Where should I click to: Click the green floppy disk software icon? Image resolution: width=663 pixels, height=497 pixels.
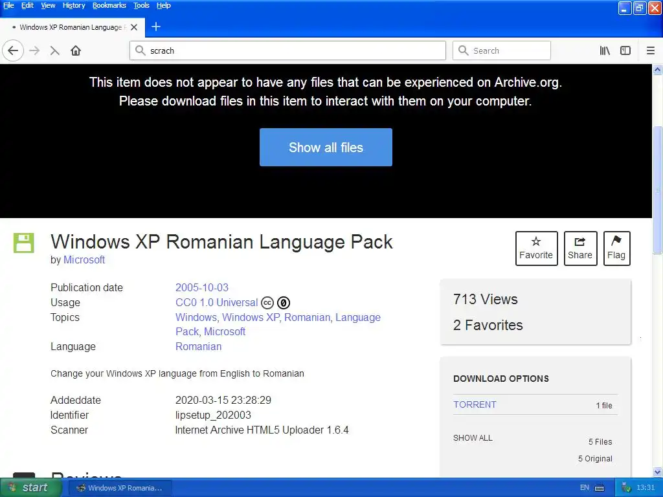24,243
